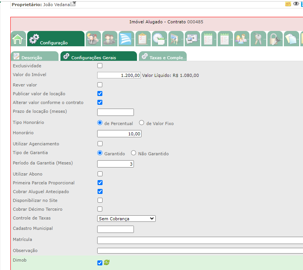Click the Cadastro Municipal input field
The height and width of the screenshot is (270, 303).
pyautogui.click(x=116, y=229)
